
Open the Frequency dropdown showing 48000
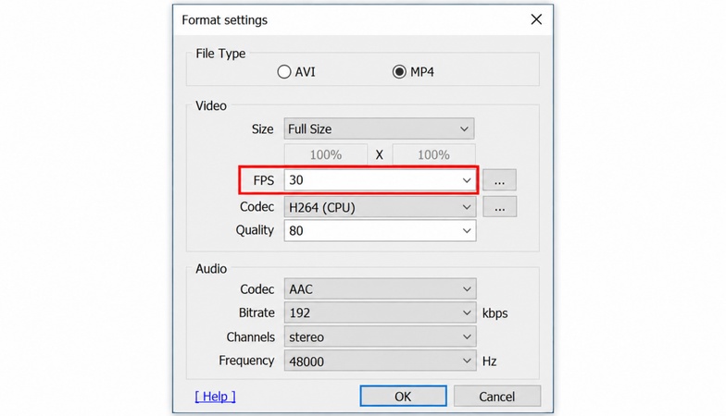380,361
